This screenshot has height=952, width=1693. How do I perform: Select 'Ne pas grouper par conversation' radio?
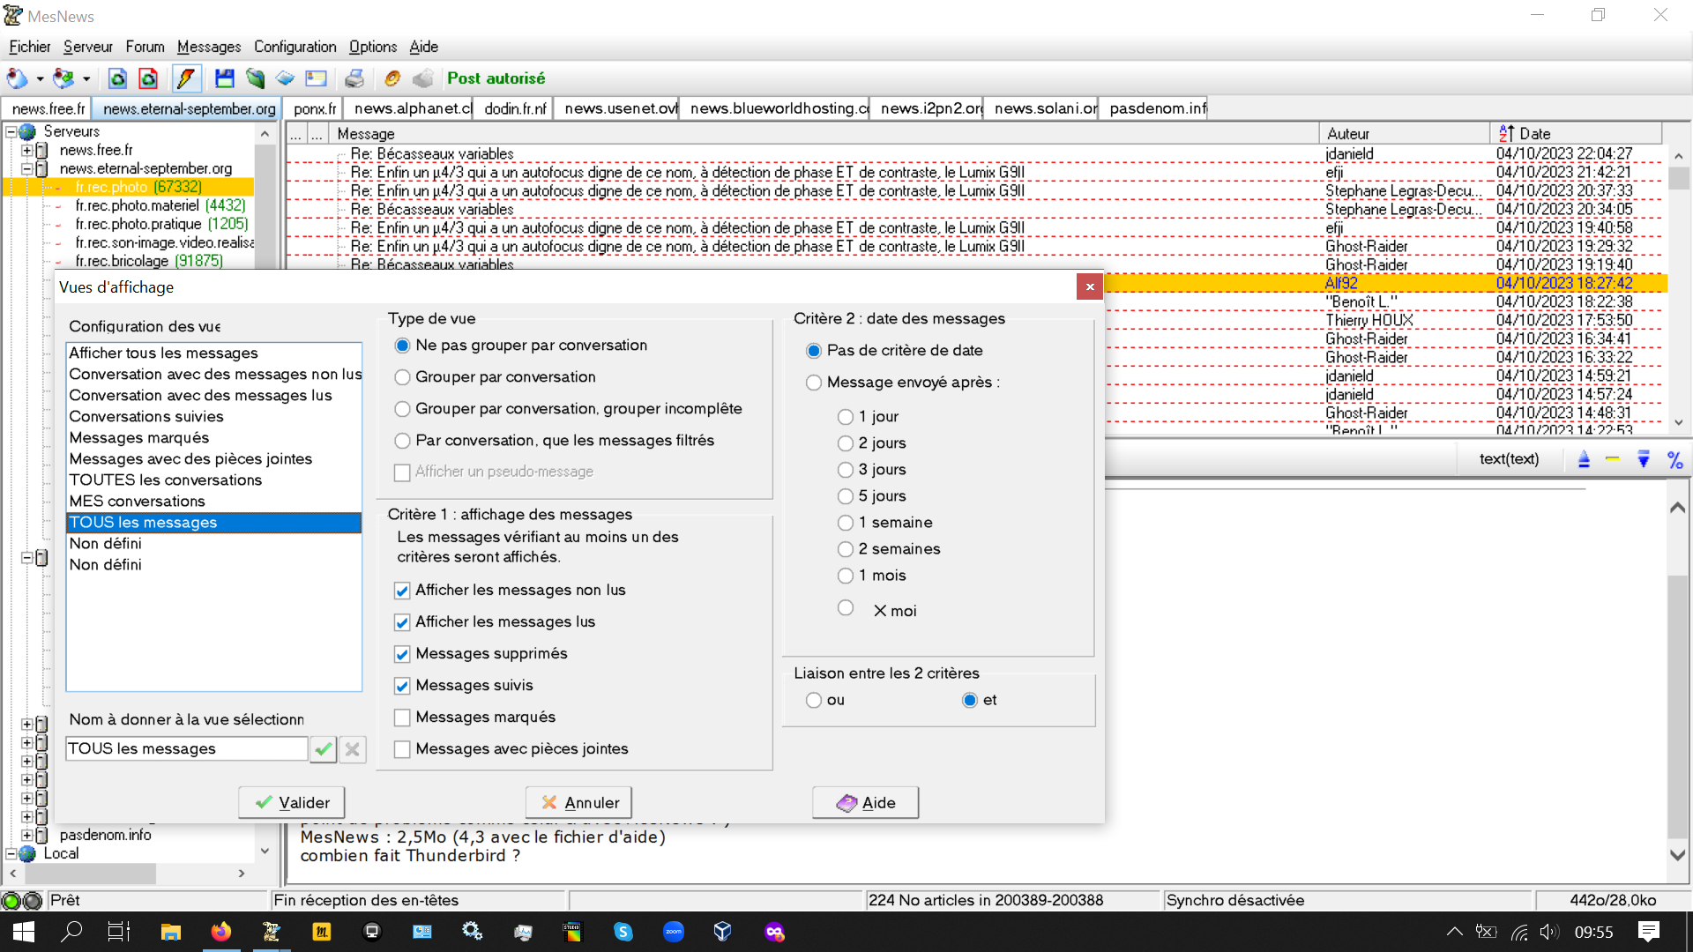(x=402, y=346)
